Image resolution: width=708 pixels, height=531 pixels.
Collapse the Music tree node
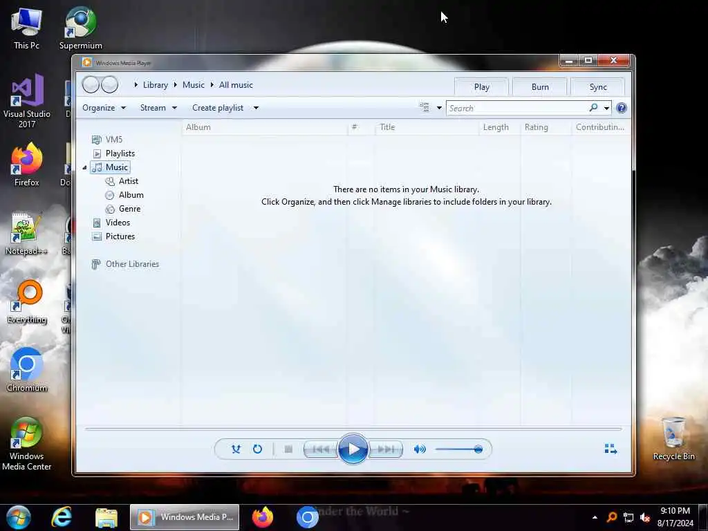[x=84, y=167]
